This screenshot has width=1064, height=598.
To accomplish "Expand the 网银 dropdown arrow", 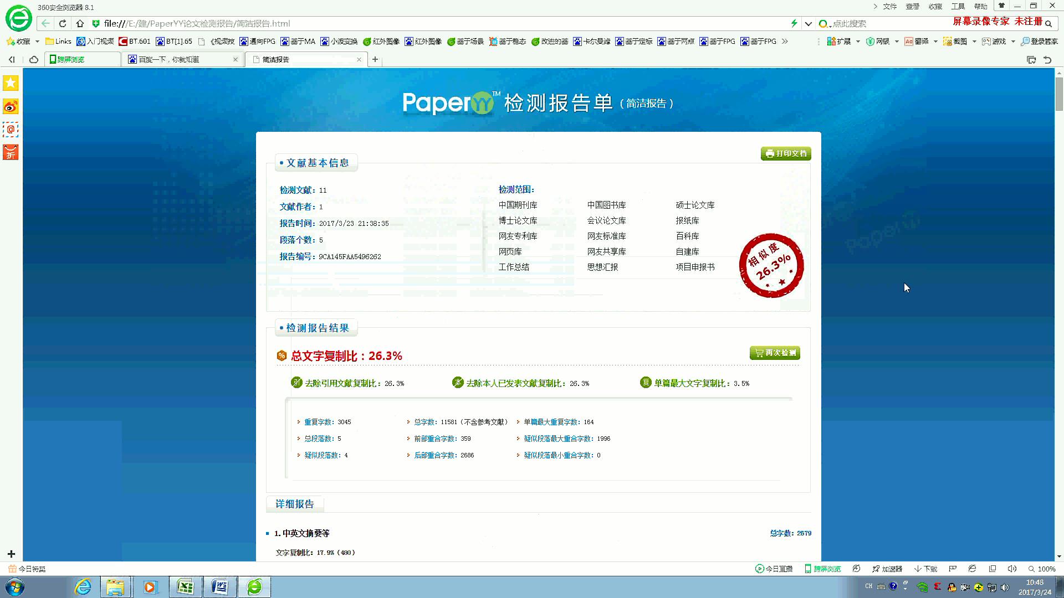I will tap(897, 42).
